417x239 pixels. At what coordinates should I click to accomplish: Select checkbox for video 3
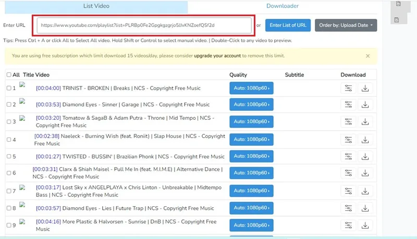pyautogui.click(x=9, y=122)
